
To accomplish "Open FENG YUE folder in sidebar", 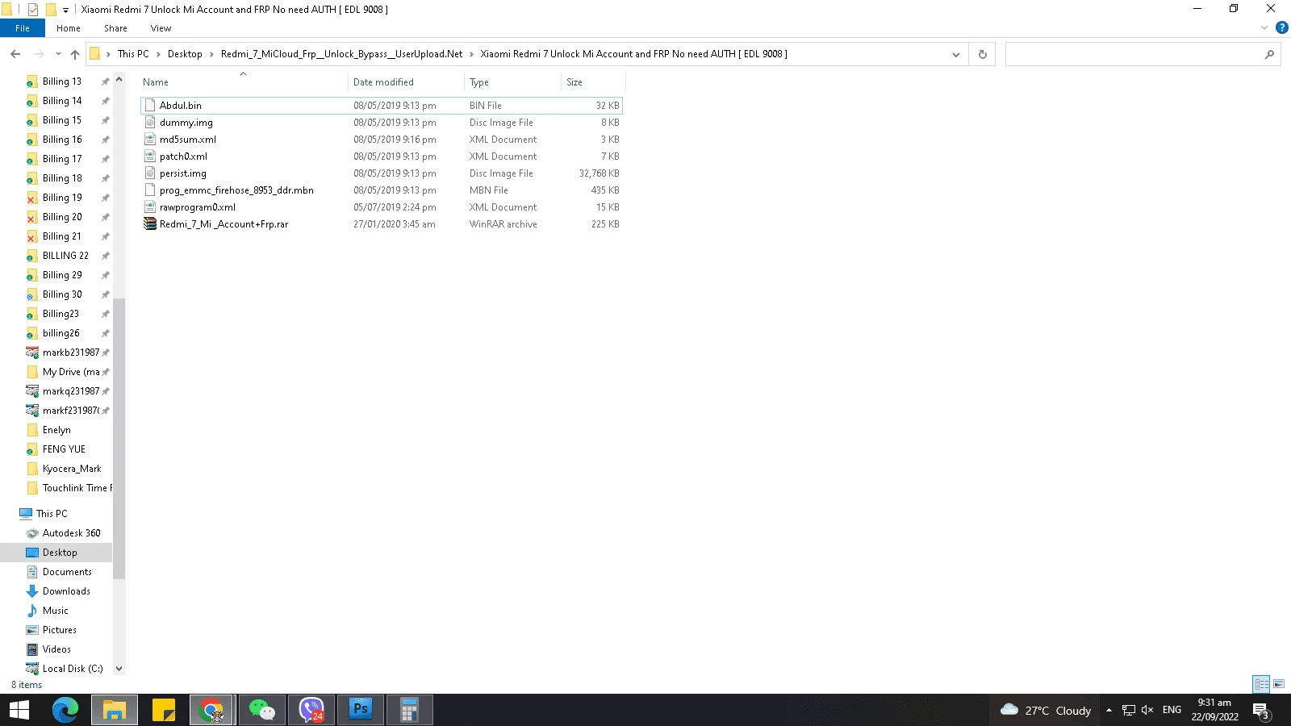I will (64, 449).
